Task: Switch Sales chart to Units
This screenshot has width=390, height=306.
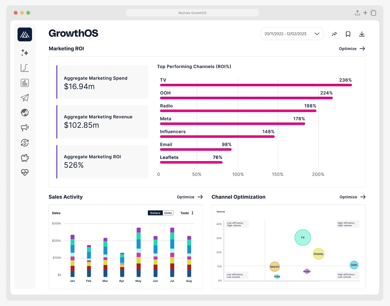Action: pos(168,213)
